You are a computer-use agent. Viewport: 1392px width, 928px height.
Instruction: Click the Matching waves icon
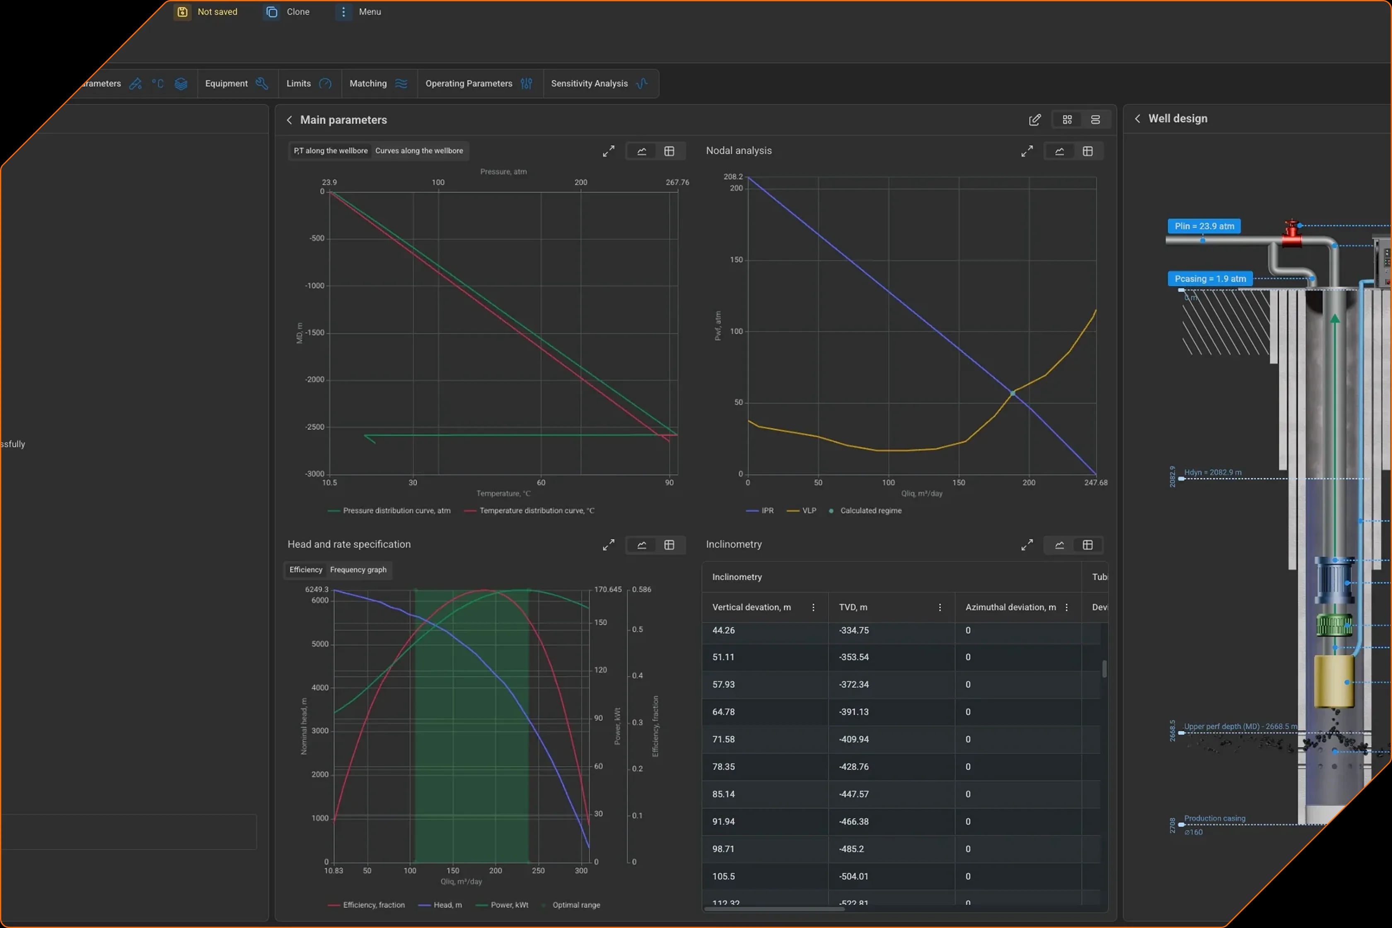pyautogui.click(x=401, y=84)
